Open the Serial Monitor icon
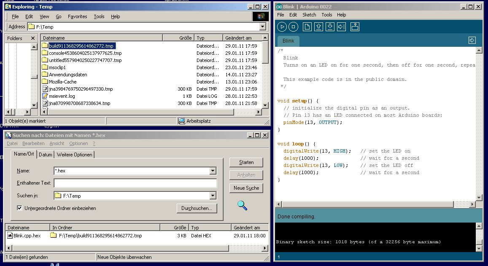Image resolution: width=488 pixels, height=266 pixels. pyautogui.click(x=355, y=27)
